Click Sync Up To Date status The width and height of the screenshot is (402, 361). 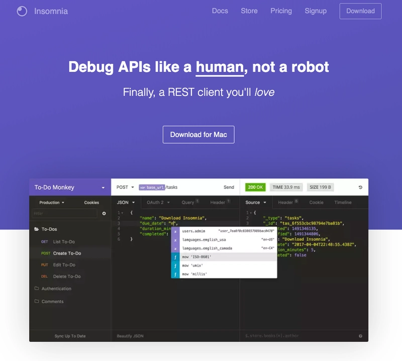tap(70, 336)
